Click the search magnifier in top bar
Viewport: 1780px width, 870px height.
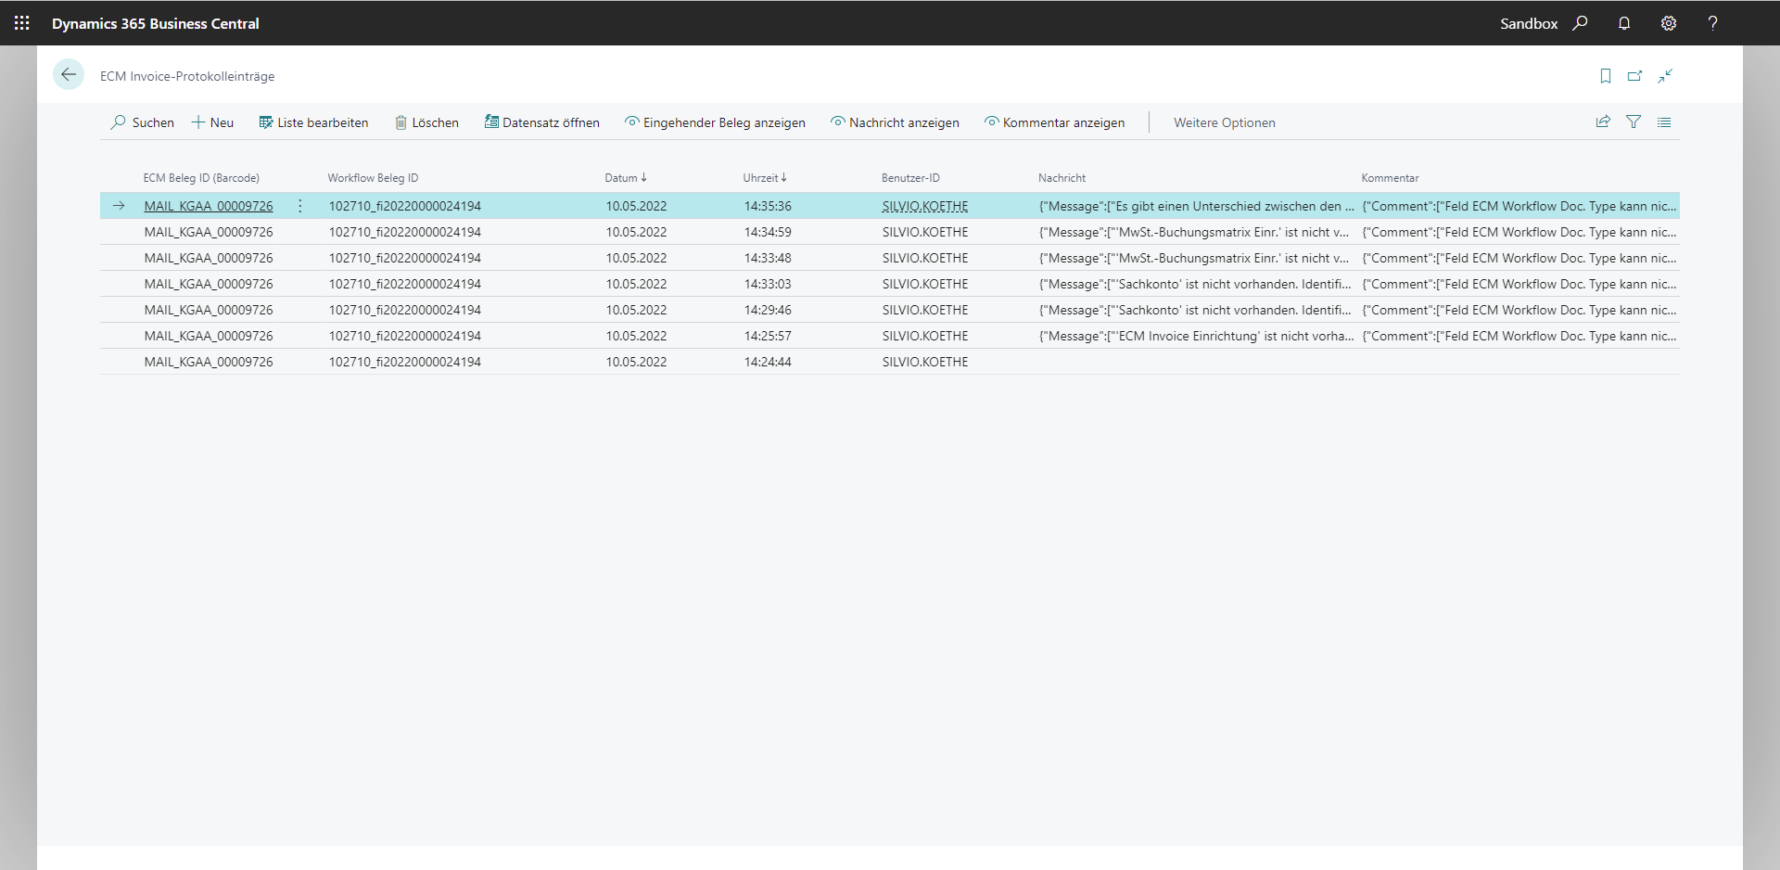(x=1581, y=23)
